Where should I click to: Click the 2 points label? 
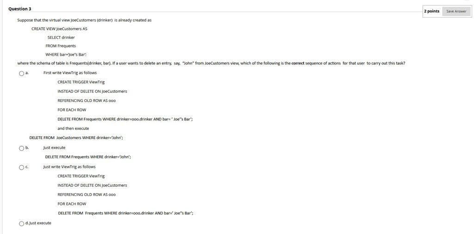coord(431,11)
